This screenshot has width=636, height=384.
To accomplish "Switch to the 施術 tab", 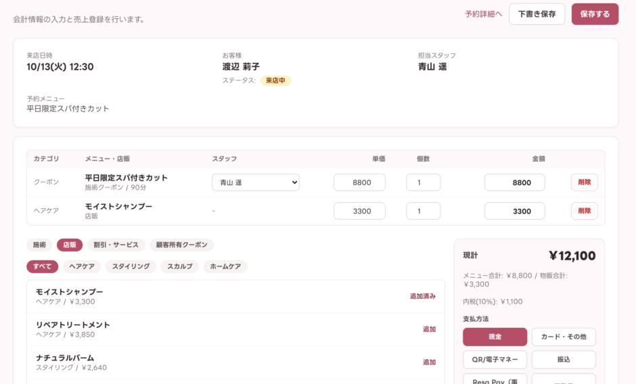I will click(x=39, y=245).
